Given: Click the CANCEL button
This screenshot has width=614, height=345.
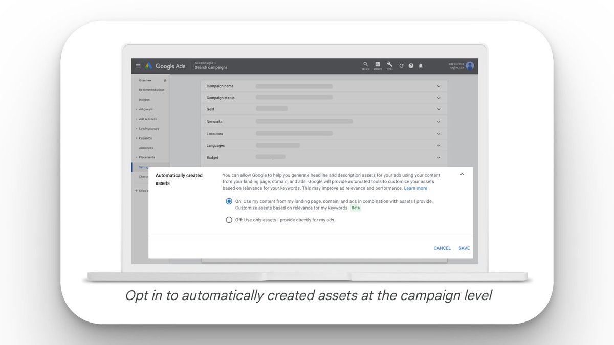Looking at the screenshot, I should pos(442,248).
